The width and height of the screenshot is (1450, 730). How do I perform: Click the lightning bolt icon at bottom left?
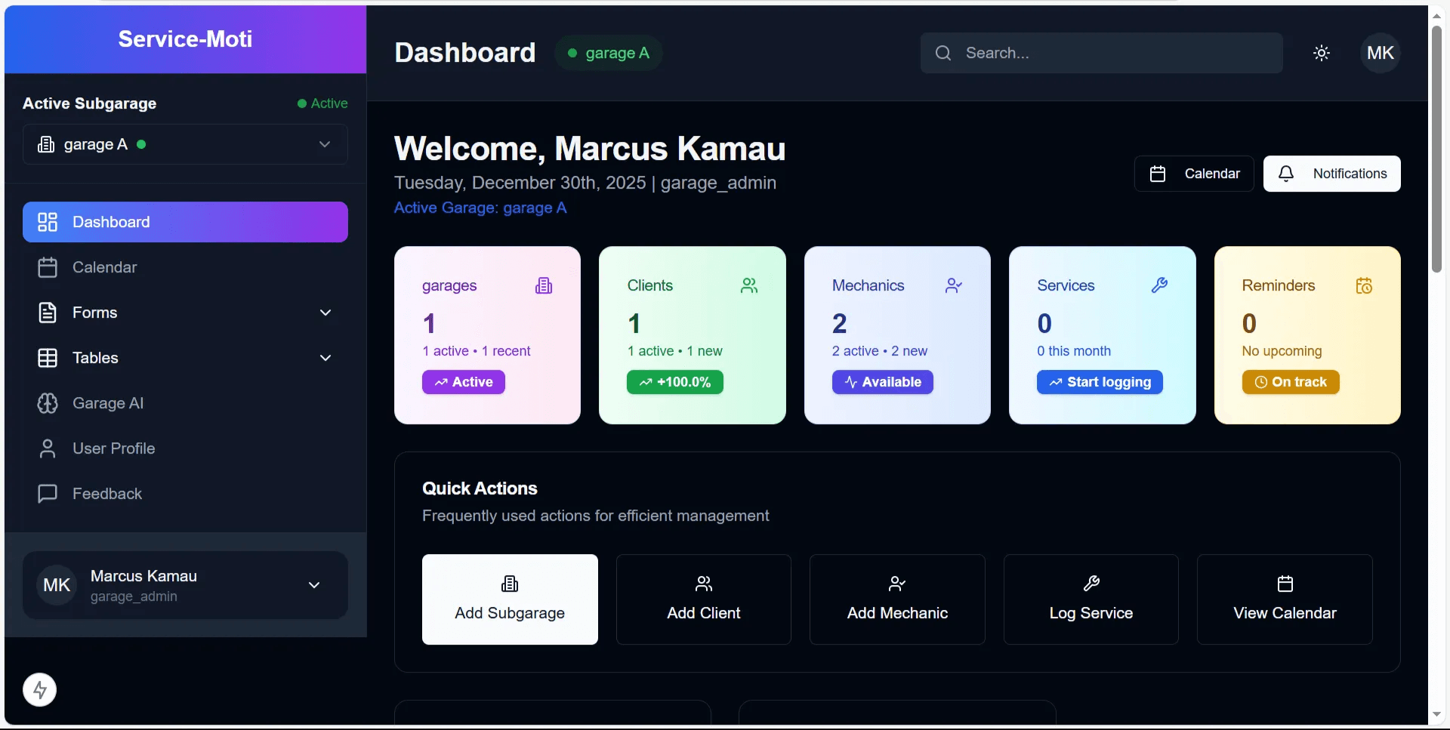tap(40, 689)
